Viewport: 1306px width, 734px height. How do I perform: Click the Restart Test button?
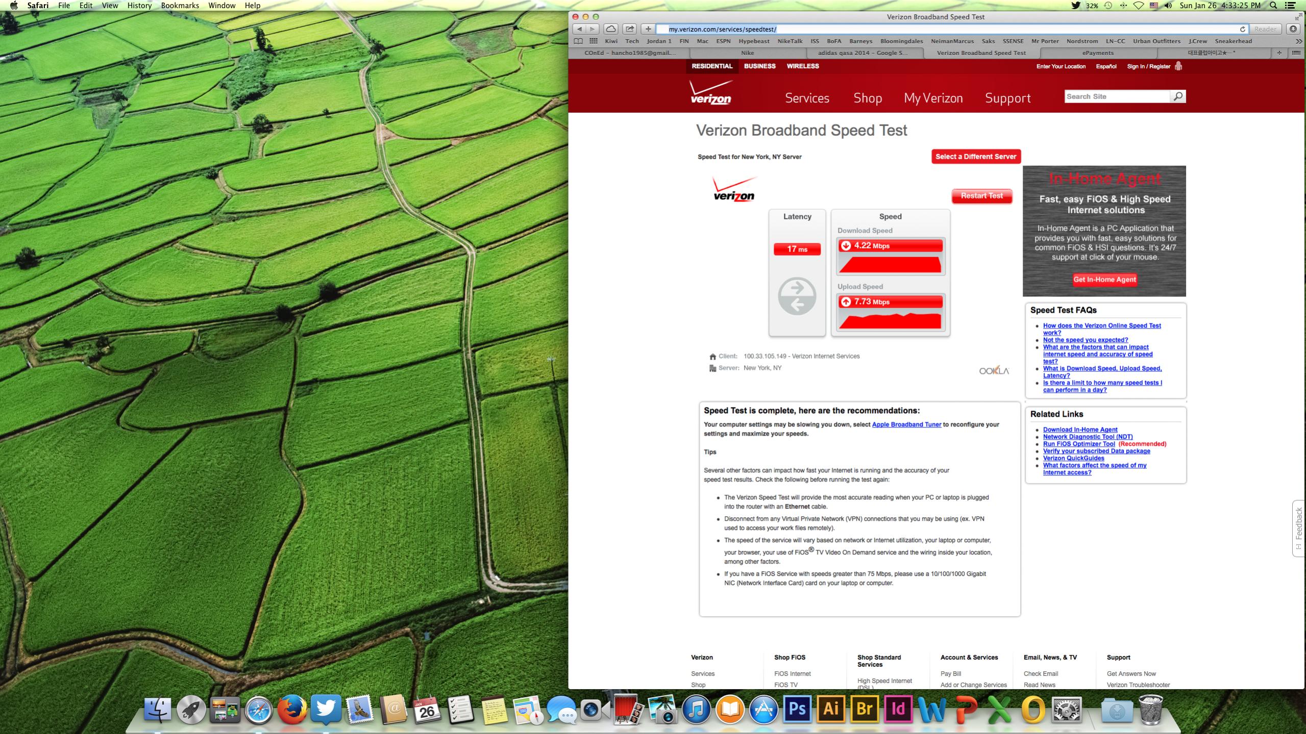tap(982, 196)
